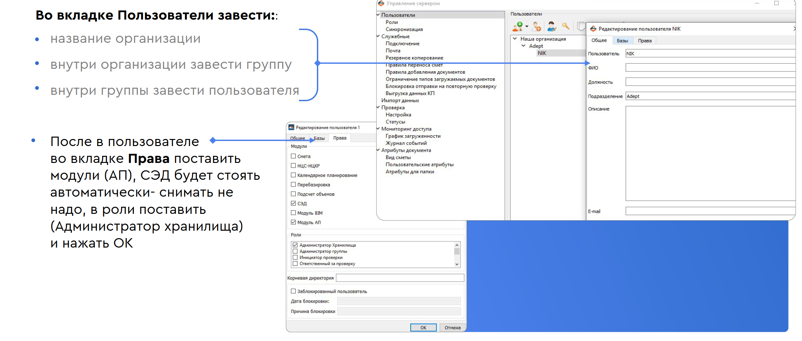Click the add user icon with orange plus

pos(537,26)
